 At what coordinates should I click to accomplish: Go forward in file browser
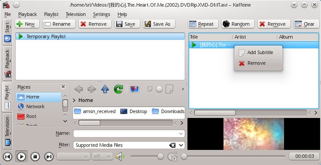point(92,89)
